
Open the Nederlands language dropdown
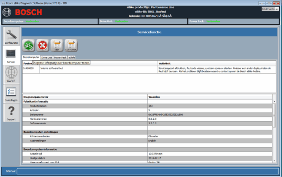click(x=270, y=9)
